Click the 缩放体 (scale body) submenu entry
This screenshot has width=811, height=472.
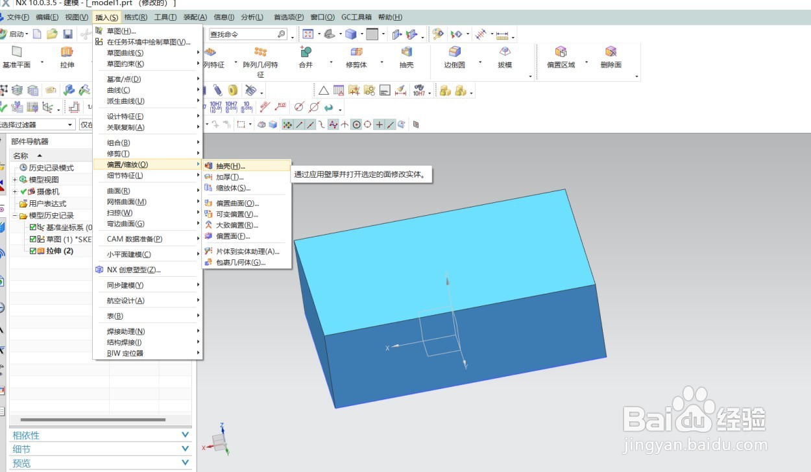(x=233, y=188)
